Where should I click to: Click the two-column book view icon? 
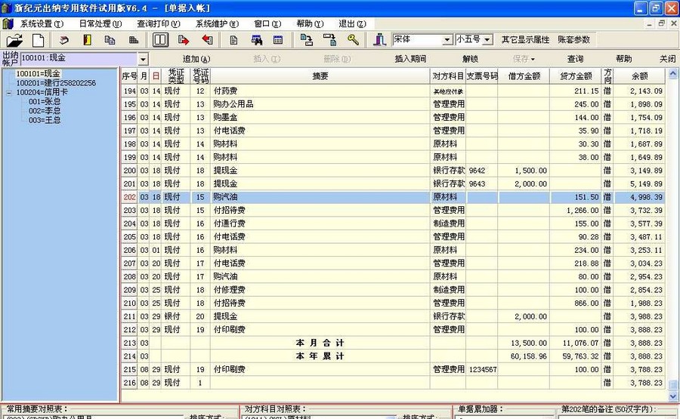tap(160, 40)
